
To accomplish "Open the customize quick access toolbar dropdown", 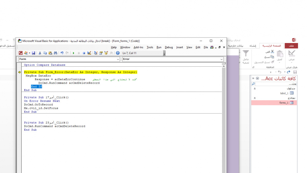I will click(x=271, y=72).
